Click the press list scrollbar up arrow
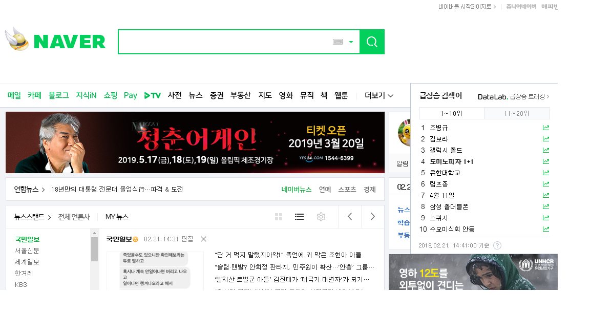The height and width of the screenshot is (332, 590). 94,234
